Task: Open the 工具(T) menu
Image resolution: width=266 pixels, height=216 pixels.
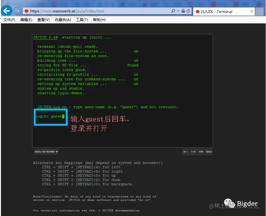Action: tap(82, 20)
